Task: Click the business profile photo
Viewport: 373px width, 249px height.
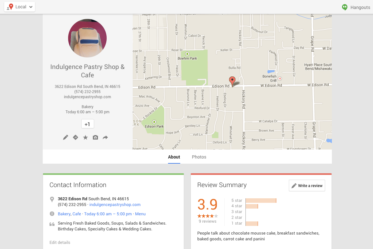Action: coord(87,38)
